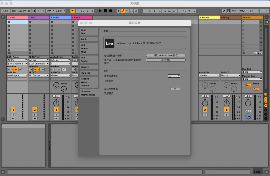
Task: Select the Draw Mode pencil icon
Action: [224, 11]
